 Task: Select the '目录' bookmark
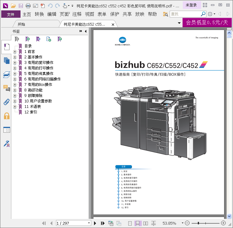(28, 46)
